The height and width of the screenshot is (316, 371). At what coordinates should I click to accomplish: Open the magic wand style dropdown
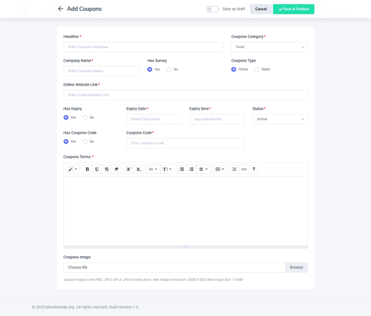point(73,169)
